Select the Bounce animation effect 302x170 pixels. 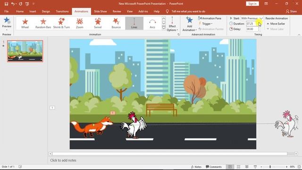coord(116,23)
